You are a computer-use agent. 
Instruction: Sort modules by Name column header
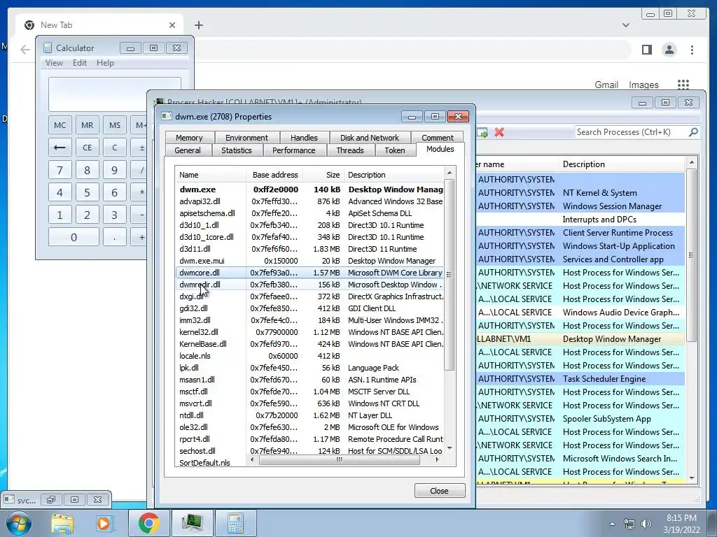[x=211, y=175]
